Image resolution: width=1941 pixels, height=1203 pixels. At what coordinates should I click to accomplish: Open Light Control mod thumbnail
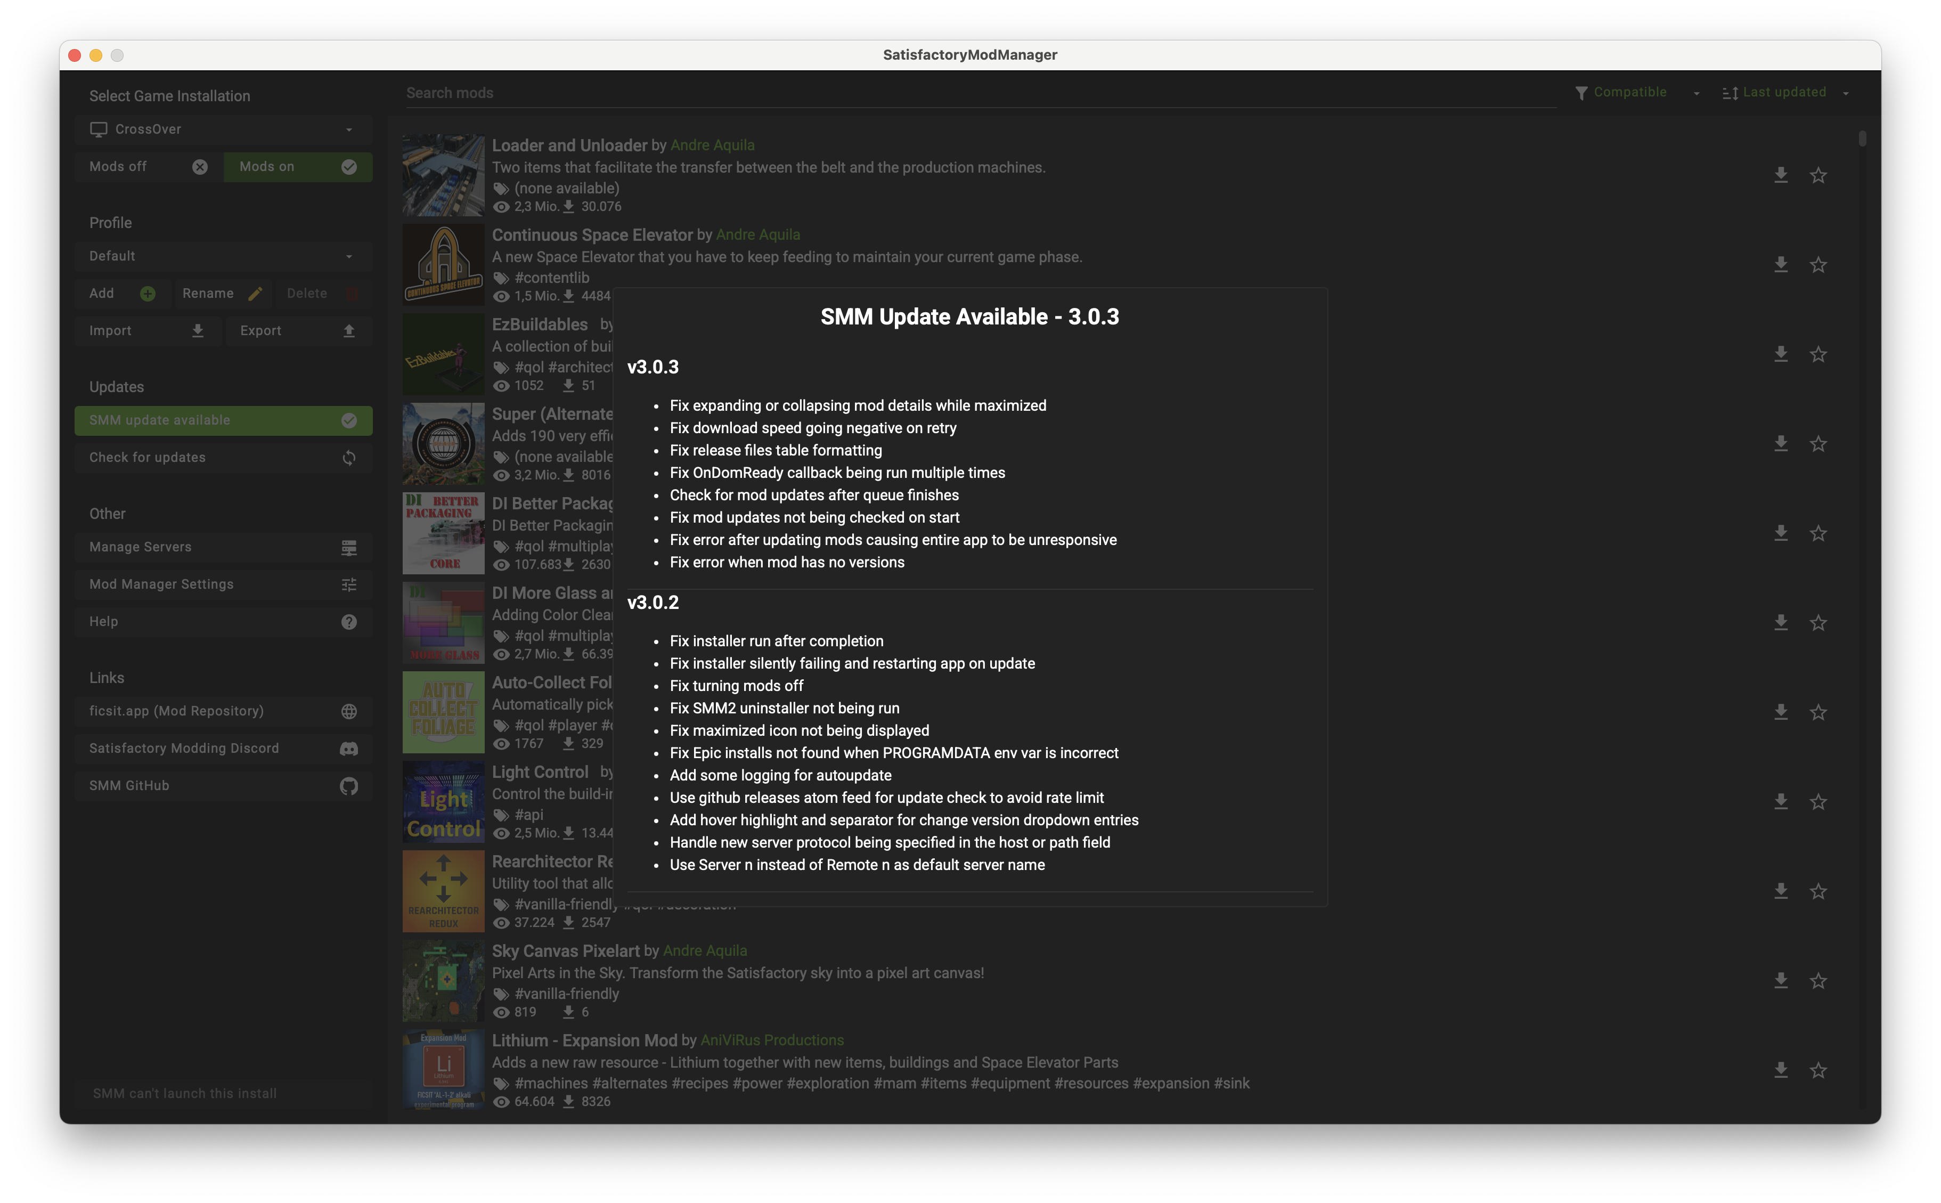pyautogui.click(x=443, y=802)
